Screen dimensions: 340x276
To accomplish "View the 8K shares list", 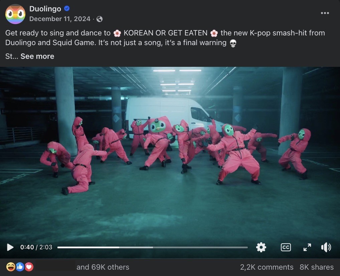I will point(317,267).
